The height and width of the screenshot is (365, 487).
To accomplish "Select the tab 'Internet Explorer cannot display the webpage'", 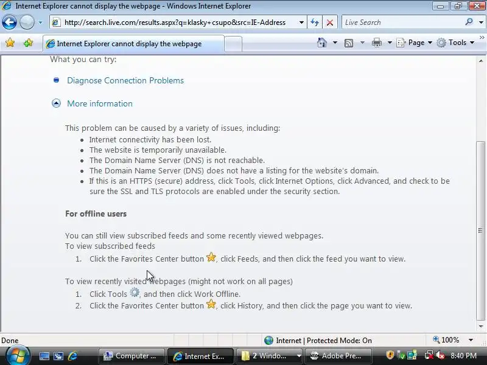I will click(133, 44).
